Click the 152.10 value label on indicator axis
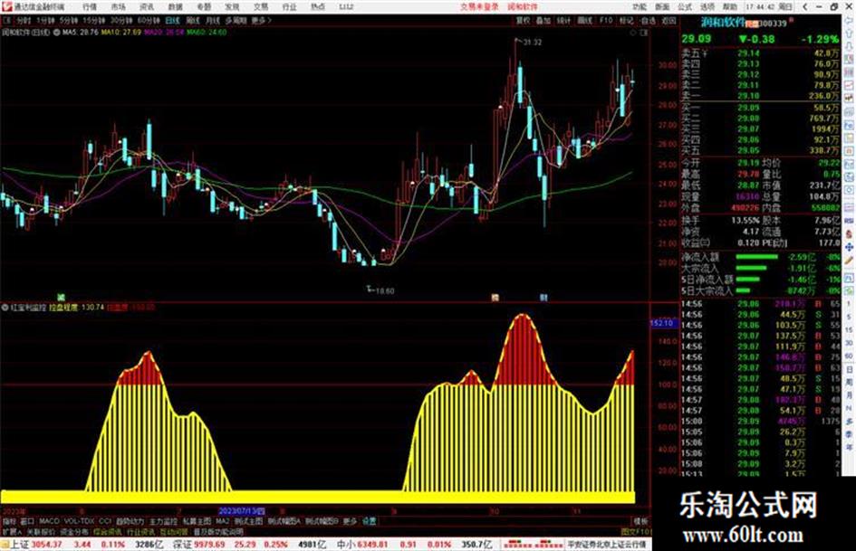 pyautogui.click(x=662, y=323)
